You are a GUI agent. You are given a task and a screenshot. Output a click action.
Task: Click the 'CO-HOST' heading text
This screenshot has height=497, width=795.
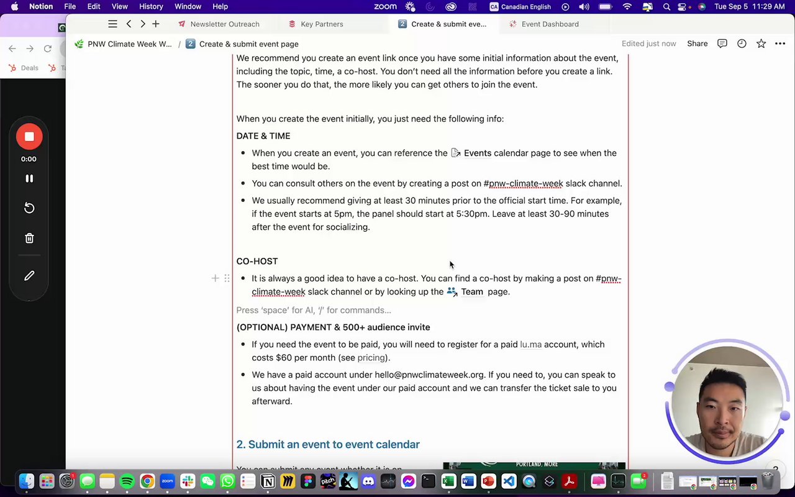click(x=257, y=262)
